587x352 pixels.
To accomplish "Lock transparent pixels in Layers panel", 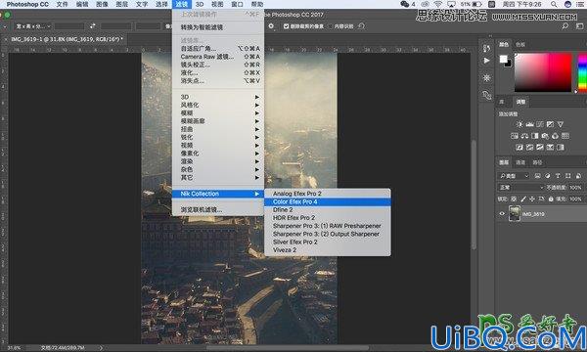I will coord(514,199).
